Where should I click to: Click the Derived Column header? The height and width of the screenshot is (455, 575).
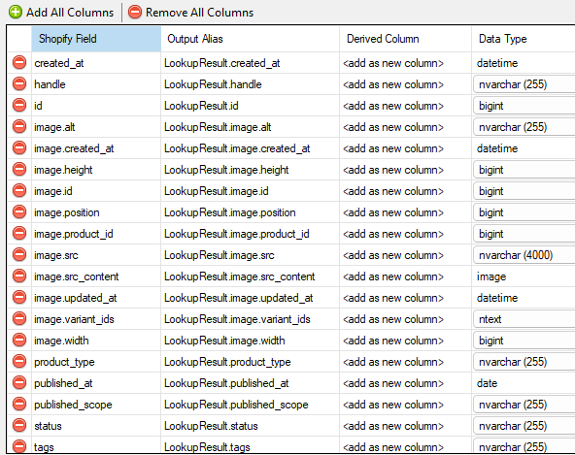pos(406,39)
